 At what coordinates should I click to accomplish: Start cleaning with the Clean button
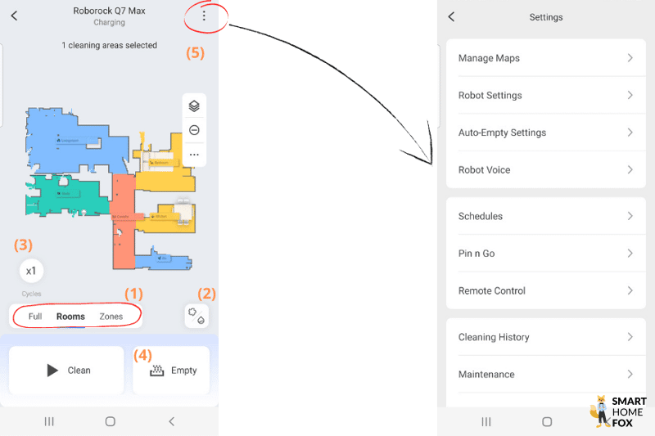(67, 371)
